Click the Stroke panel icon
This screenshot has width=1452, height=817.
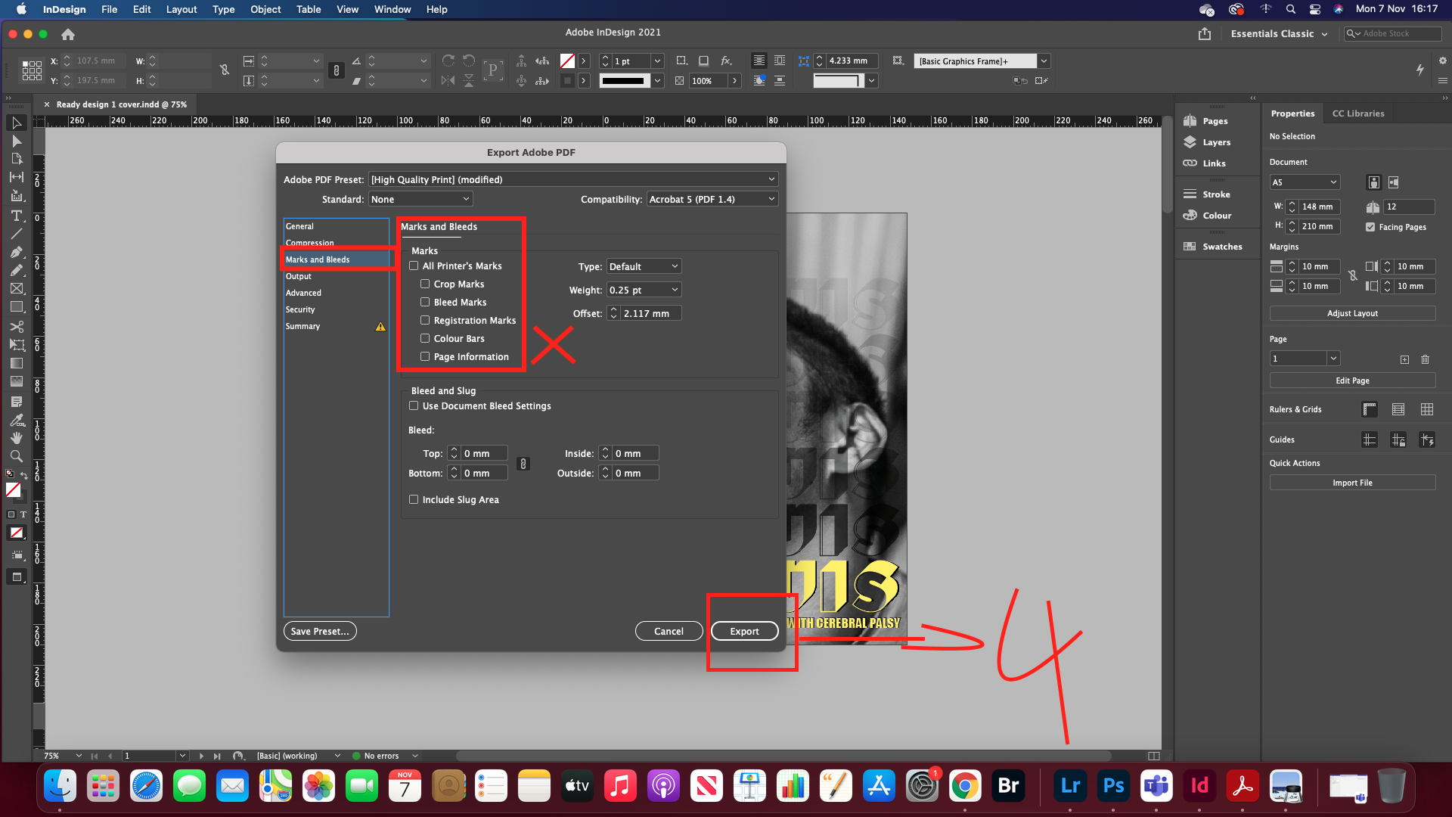1190,194
